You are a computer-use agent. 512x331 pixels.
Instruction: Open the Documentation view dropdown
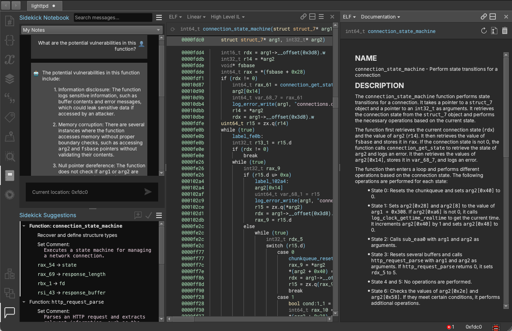tap(380, 17)
